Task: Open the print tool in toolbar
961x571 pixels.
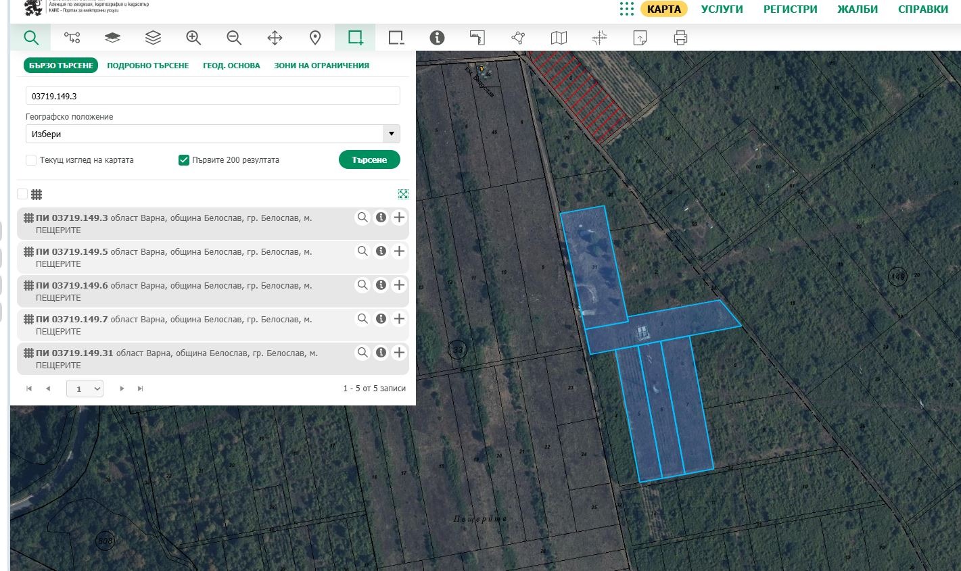Action: pos(680,38)
